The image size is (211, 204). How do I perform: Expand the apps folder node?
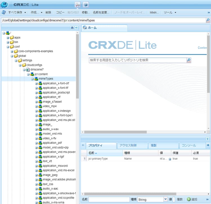(x=8, y=38)
